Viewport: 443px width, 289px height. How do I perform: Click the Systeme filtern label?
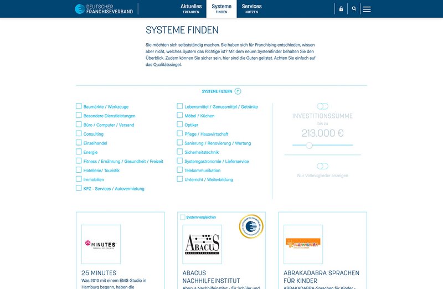pos(217,91)
